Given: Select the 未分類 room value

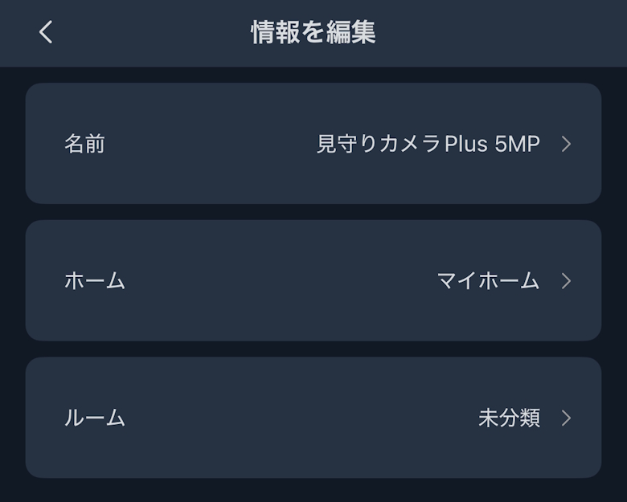Looking at the screenshot, I should [x=509, y=418].
